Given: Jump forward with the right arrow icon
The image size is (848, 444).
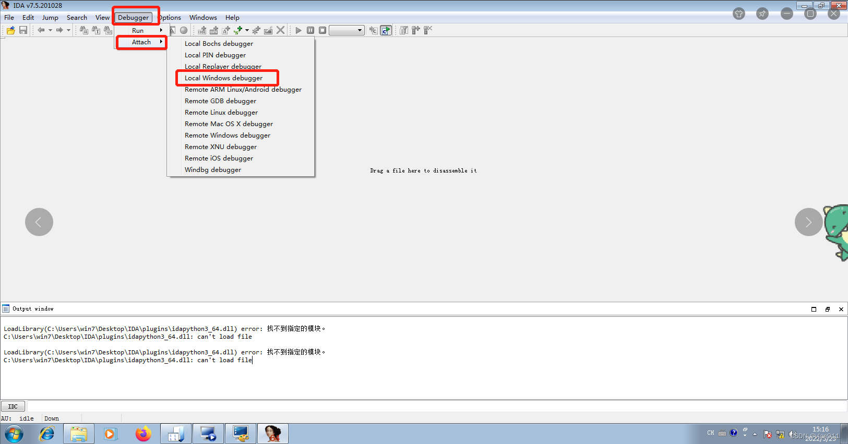Looking at the screenshot, I should (x=59, y=30).
